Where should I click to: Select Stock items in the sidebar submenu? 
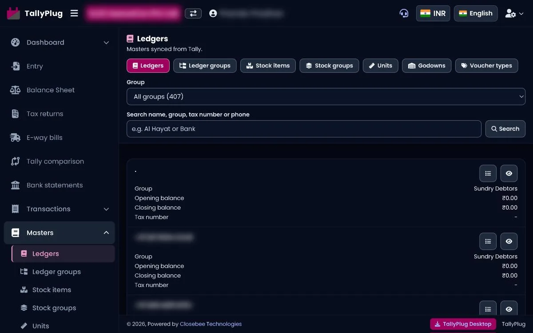(63, 290)
